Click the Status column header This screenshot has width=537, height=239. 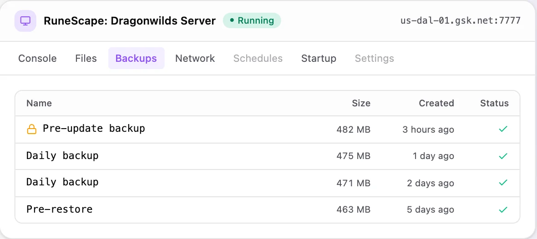point(494,103)
